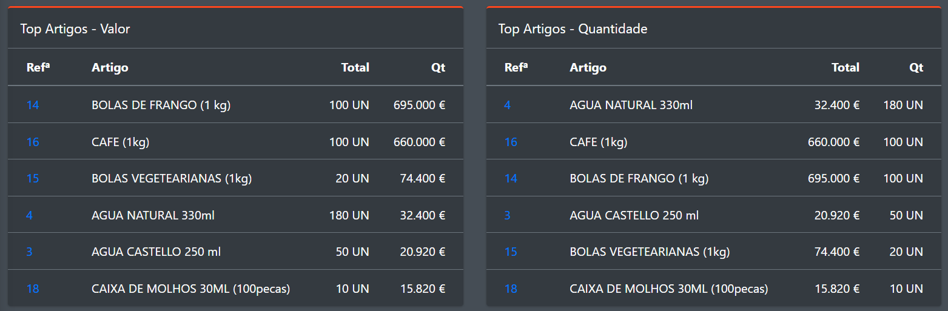
Task: Select AGUA CASTELLO 250 ml in Quantidade table
Action: coord(634,215)
